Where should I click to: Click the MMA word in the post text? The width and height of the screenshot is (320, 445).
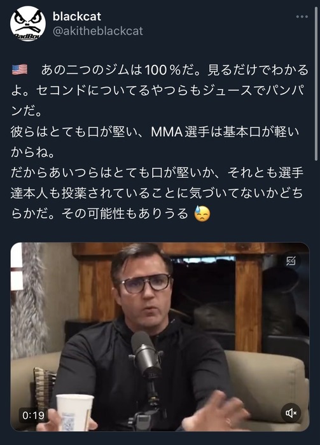pyautogui.click(x=167, y=132)
